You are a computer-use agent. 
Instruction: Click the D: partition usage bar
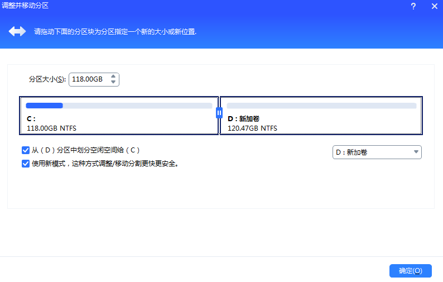point(321,106)
